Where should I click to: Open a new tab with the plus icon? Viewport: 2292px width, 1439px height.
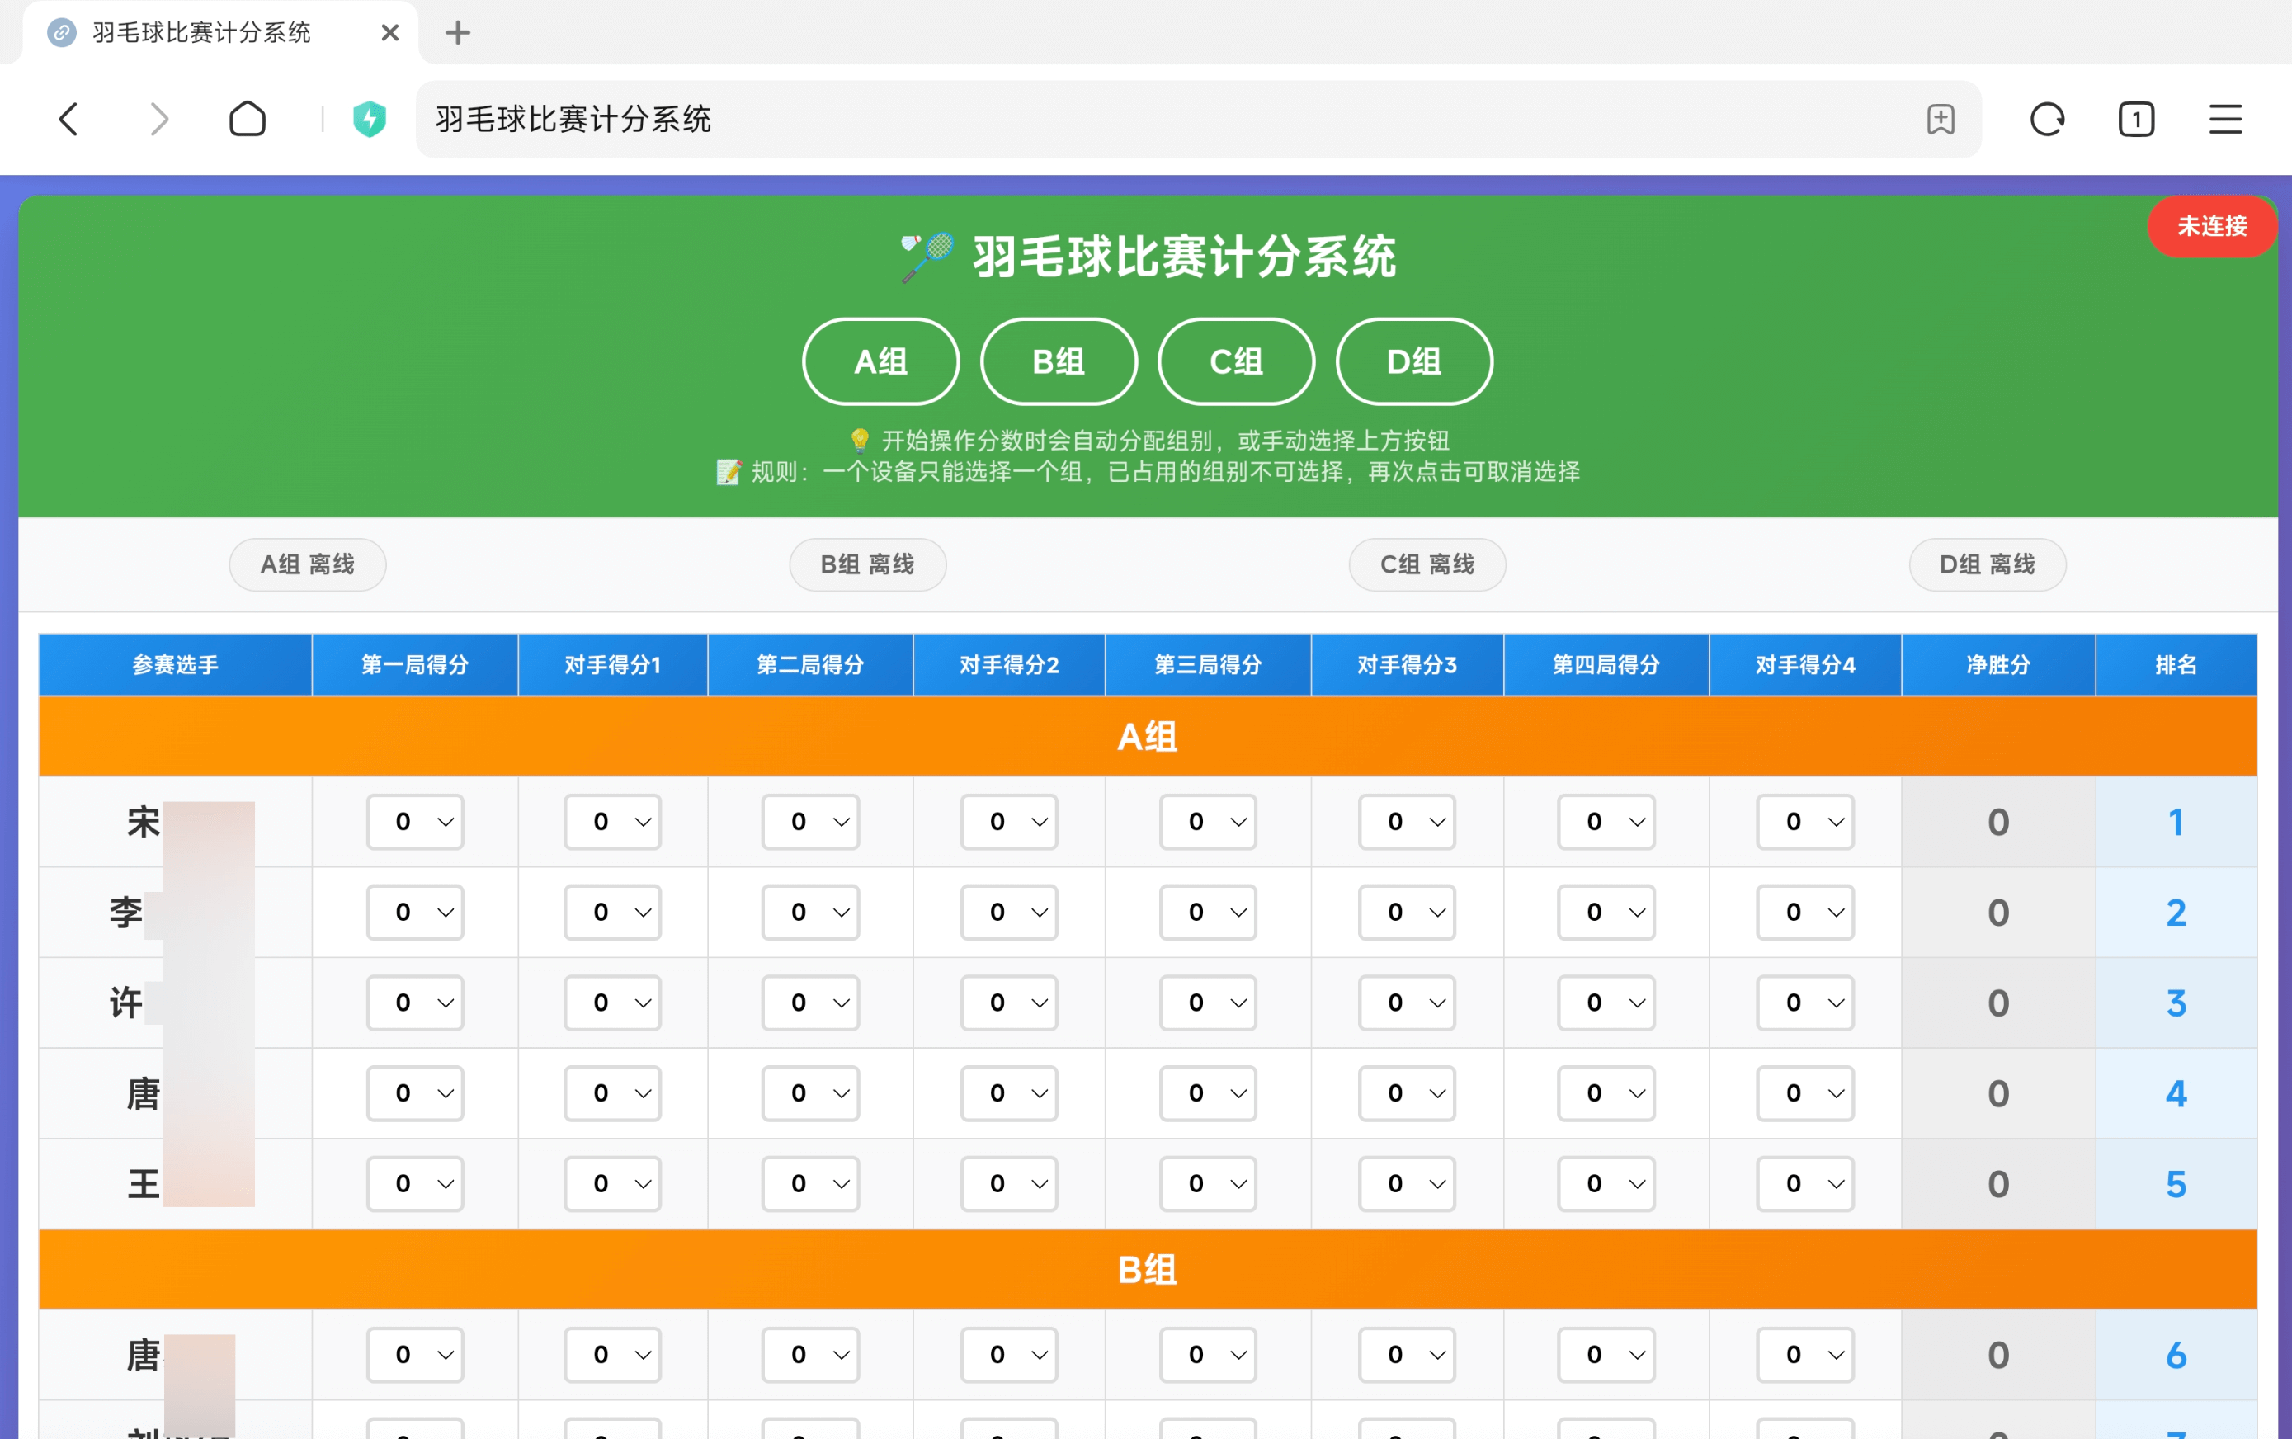click(x=458, y=31)
